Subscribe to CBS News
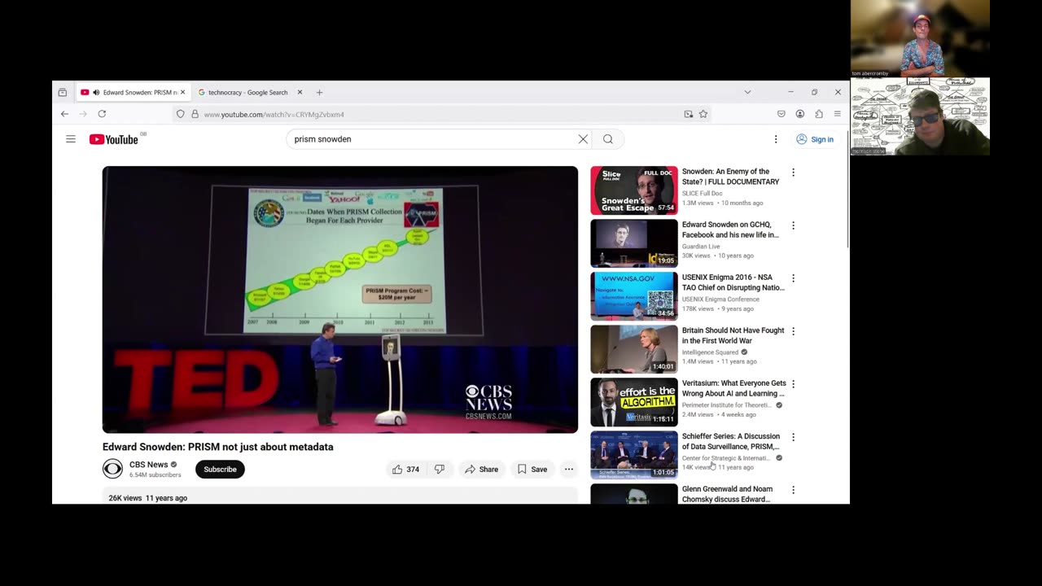The image size is (1042, 586). coord(220,469)
